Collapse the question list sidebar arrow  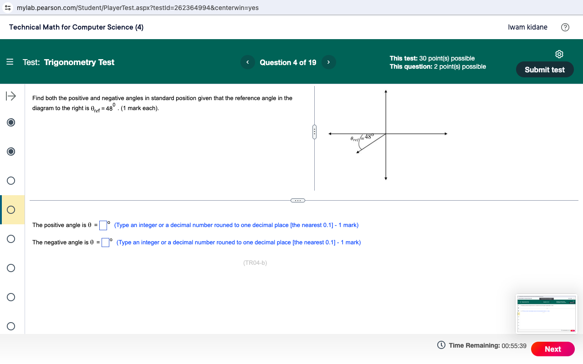[x=10, y=96]
